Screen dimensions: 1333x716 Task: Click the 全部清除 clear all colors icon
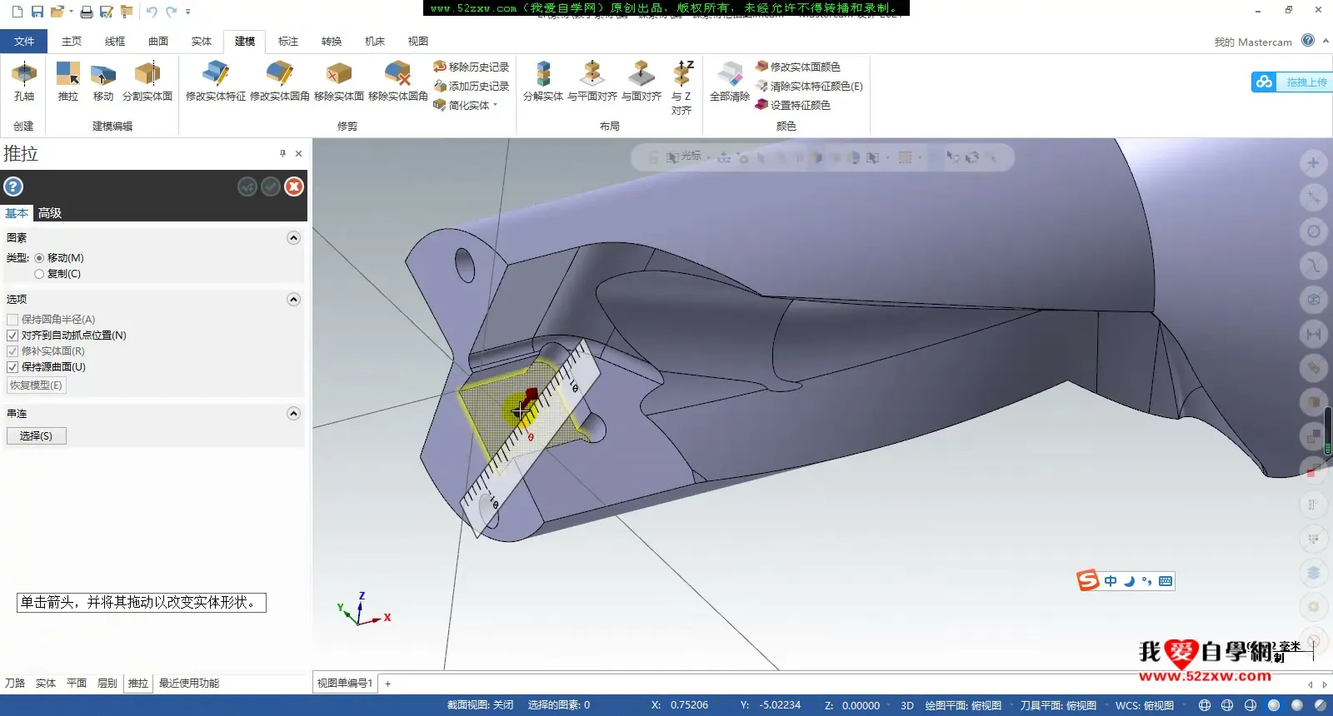729,82
